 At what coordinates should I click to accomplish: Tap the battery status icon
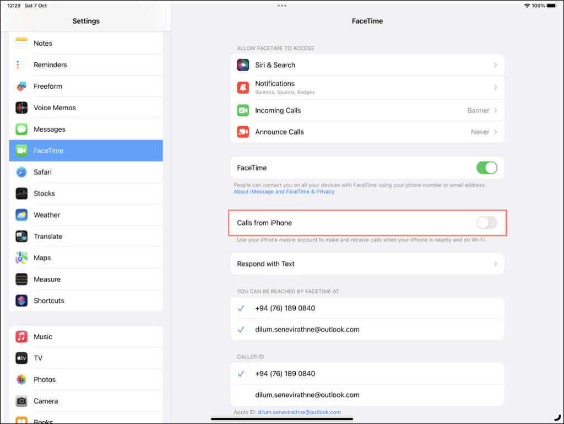click(552, 6)
